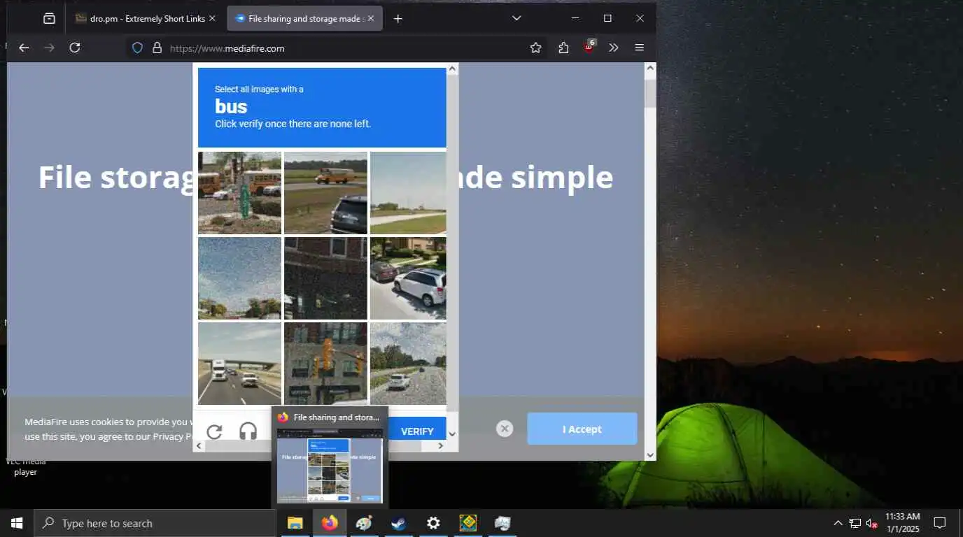
Task: Click the challenge frame scroll-left arrow
Action: [199, 445]
